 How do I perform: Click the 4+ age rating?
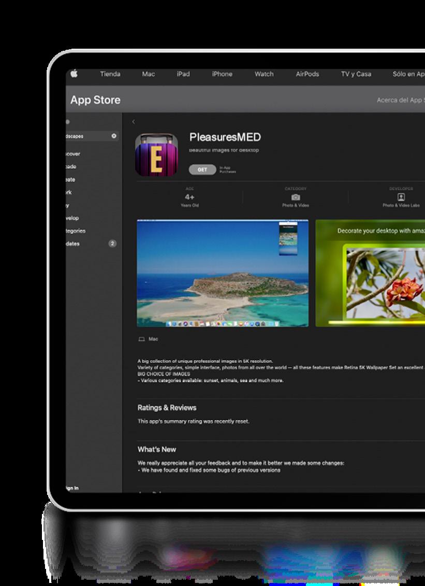tap(189, 197)
